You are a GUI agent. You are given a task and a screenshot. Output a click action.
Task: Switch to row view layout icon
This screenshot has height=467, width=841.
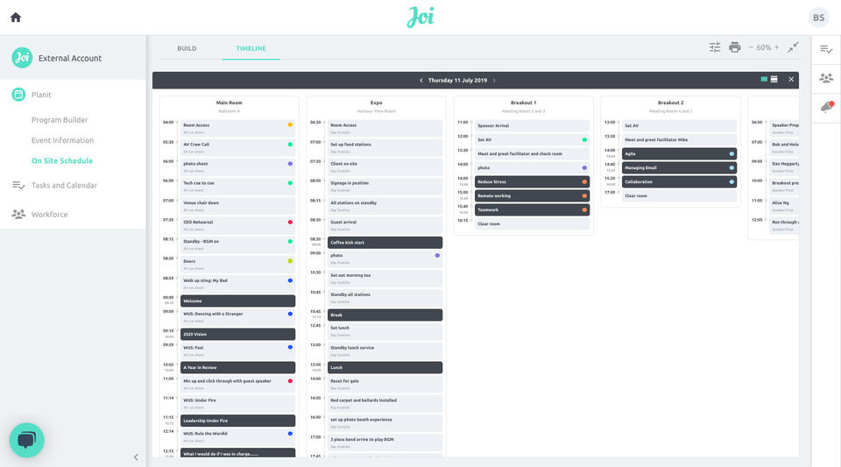pyautogui.click(x=774, y=80)
